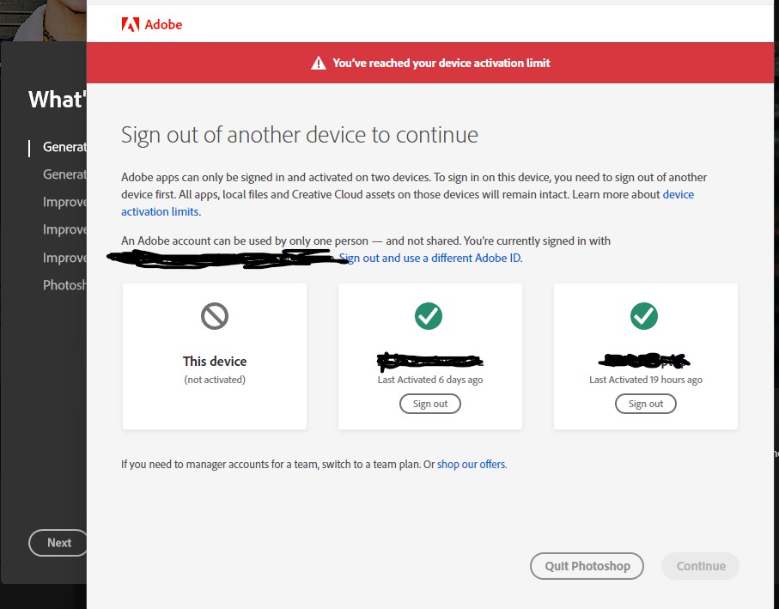This screenshot has height=609, width=779.
Task: Click the green checkmark on the middle device card
Action: click(429, 316)
